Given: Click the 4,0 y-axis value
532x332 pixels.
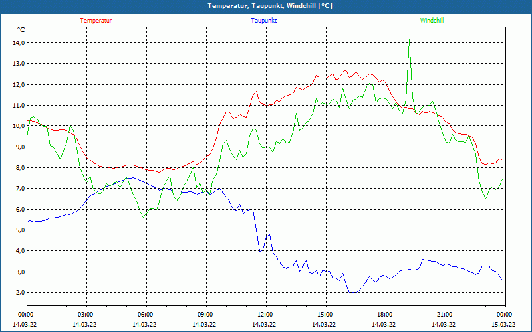Looking at the screenshot, I should 20,251.
